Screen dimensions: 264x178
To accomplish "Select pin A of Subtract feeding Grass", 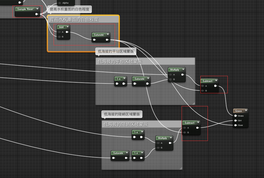I will pos(203,86).
